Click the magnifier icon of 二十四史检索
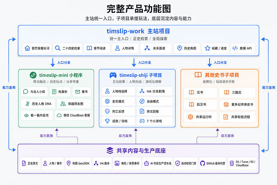Image resolution: width=277 pixels, height=185 pixels. [x=57, y=48]
